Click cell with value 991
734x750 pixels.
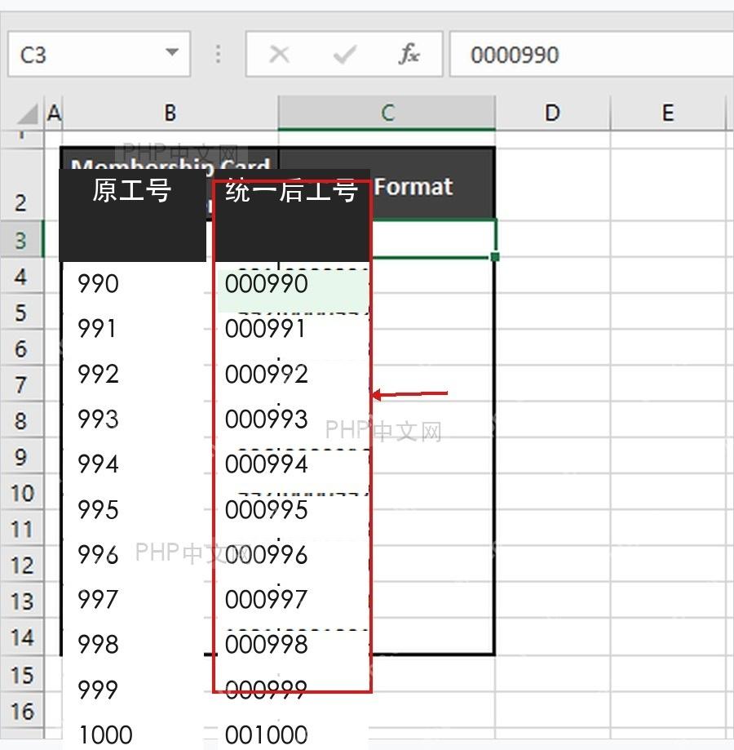click(x=97, y=329)
